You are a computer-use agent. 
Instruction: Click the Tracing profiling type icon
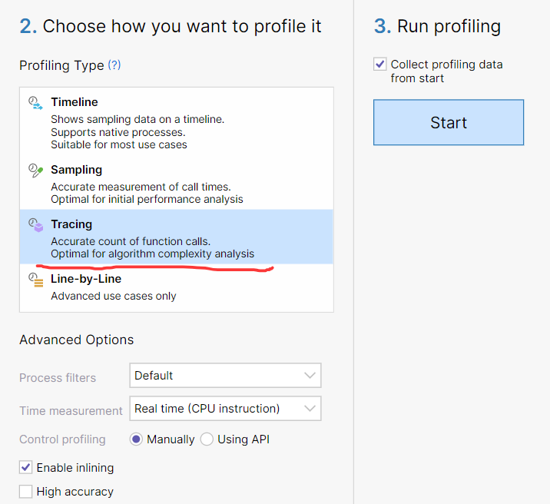click(x=35, y=225)
